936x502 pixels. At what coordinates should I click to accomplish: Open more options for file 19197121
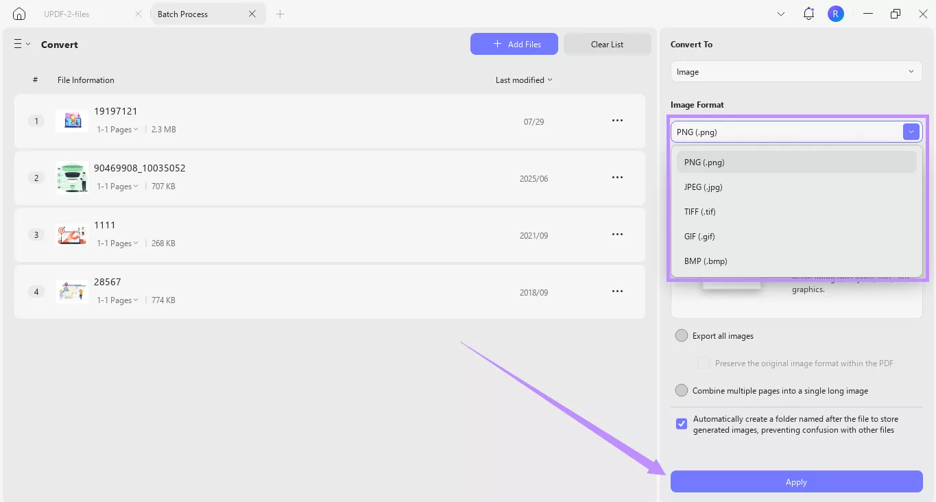(617, 121)
